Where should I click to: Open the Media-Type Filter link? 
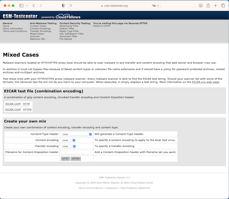coord(69,31)
